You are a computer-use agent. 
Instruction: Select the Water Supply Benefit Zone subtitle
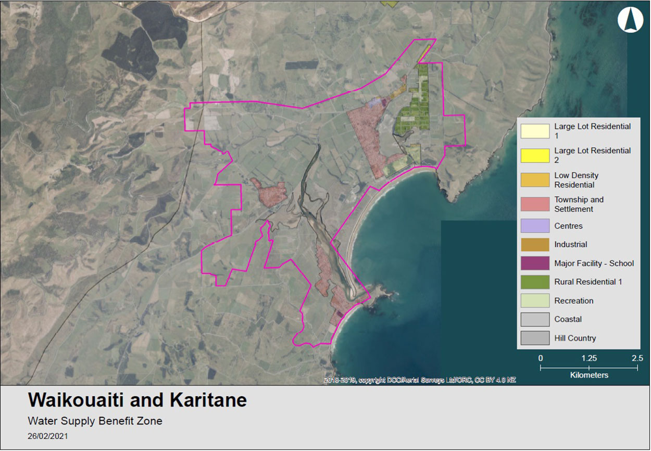95,421
